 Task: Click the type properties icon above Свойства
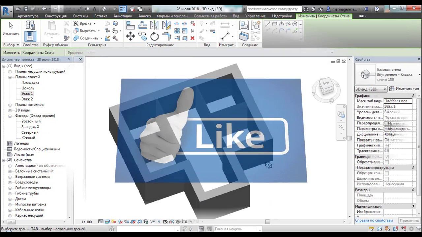(30, 25)
